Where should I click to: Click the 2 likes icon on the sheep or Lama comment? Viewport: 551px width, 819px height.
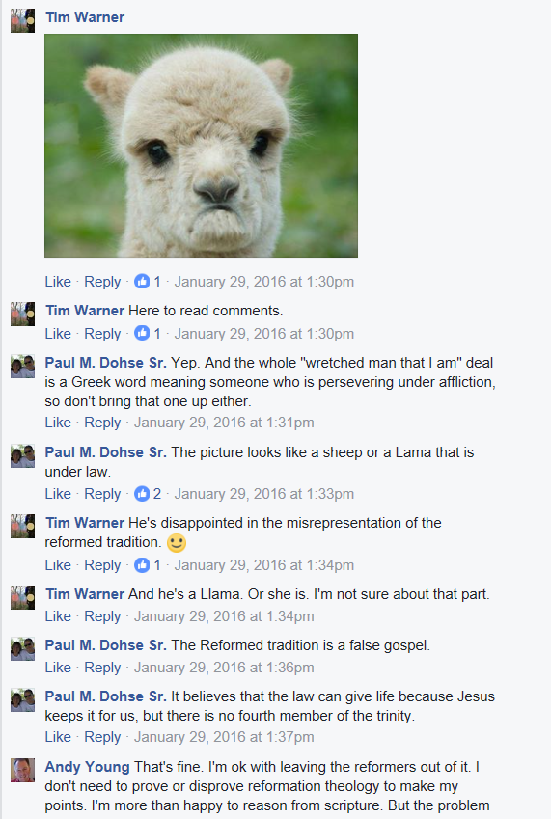142,493
